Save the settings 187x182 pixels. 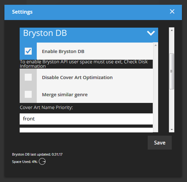(x=160, y=143)
